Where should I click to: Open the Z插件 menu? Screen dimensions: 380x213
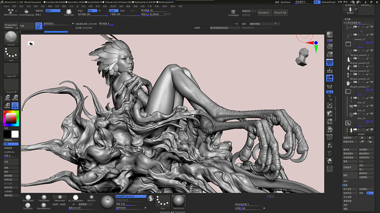click(x=165, y=6)
